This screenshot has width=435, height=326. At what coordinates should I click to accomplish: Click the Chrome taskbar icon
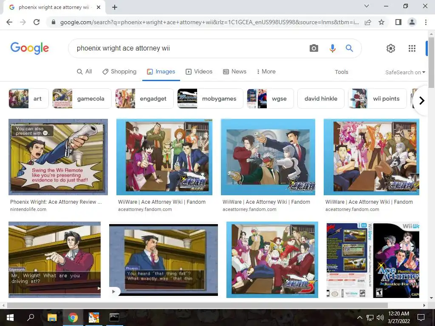coord(73,318)
